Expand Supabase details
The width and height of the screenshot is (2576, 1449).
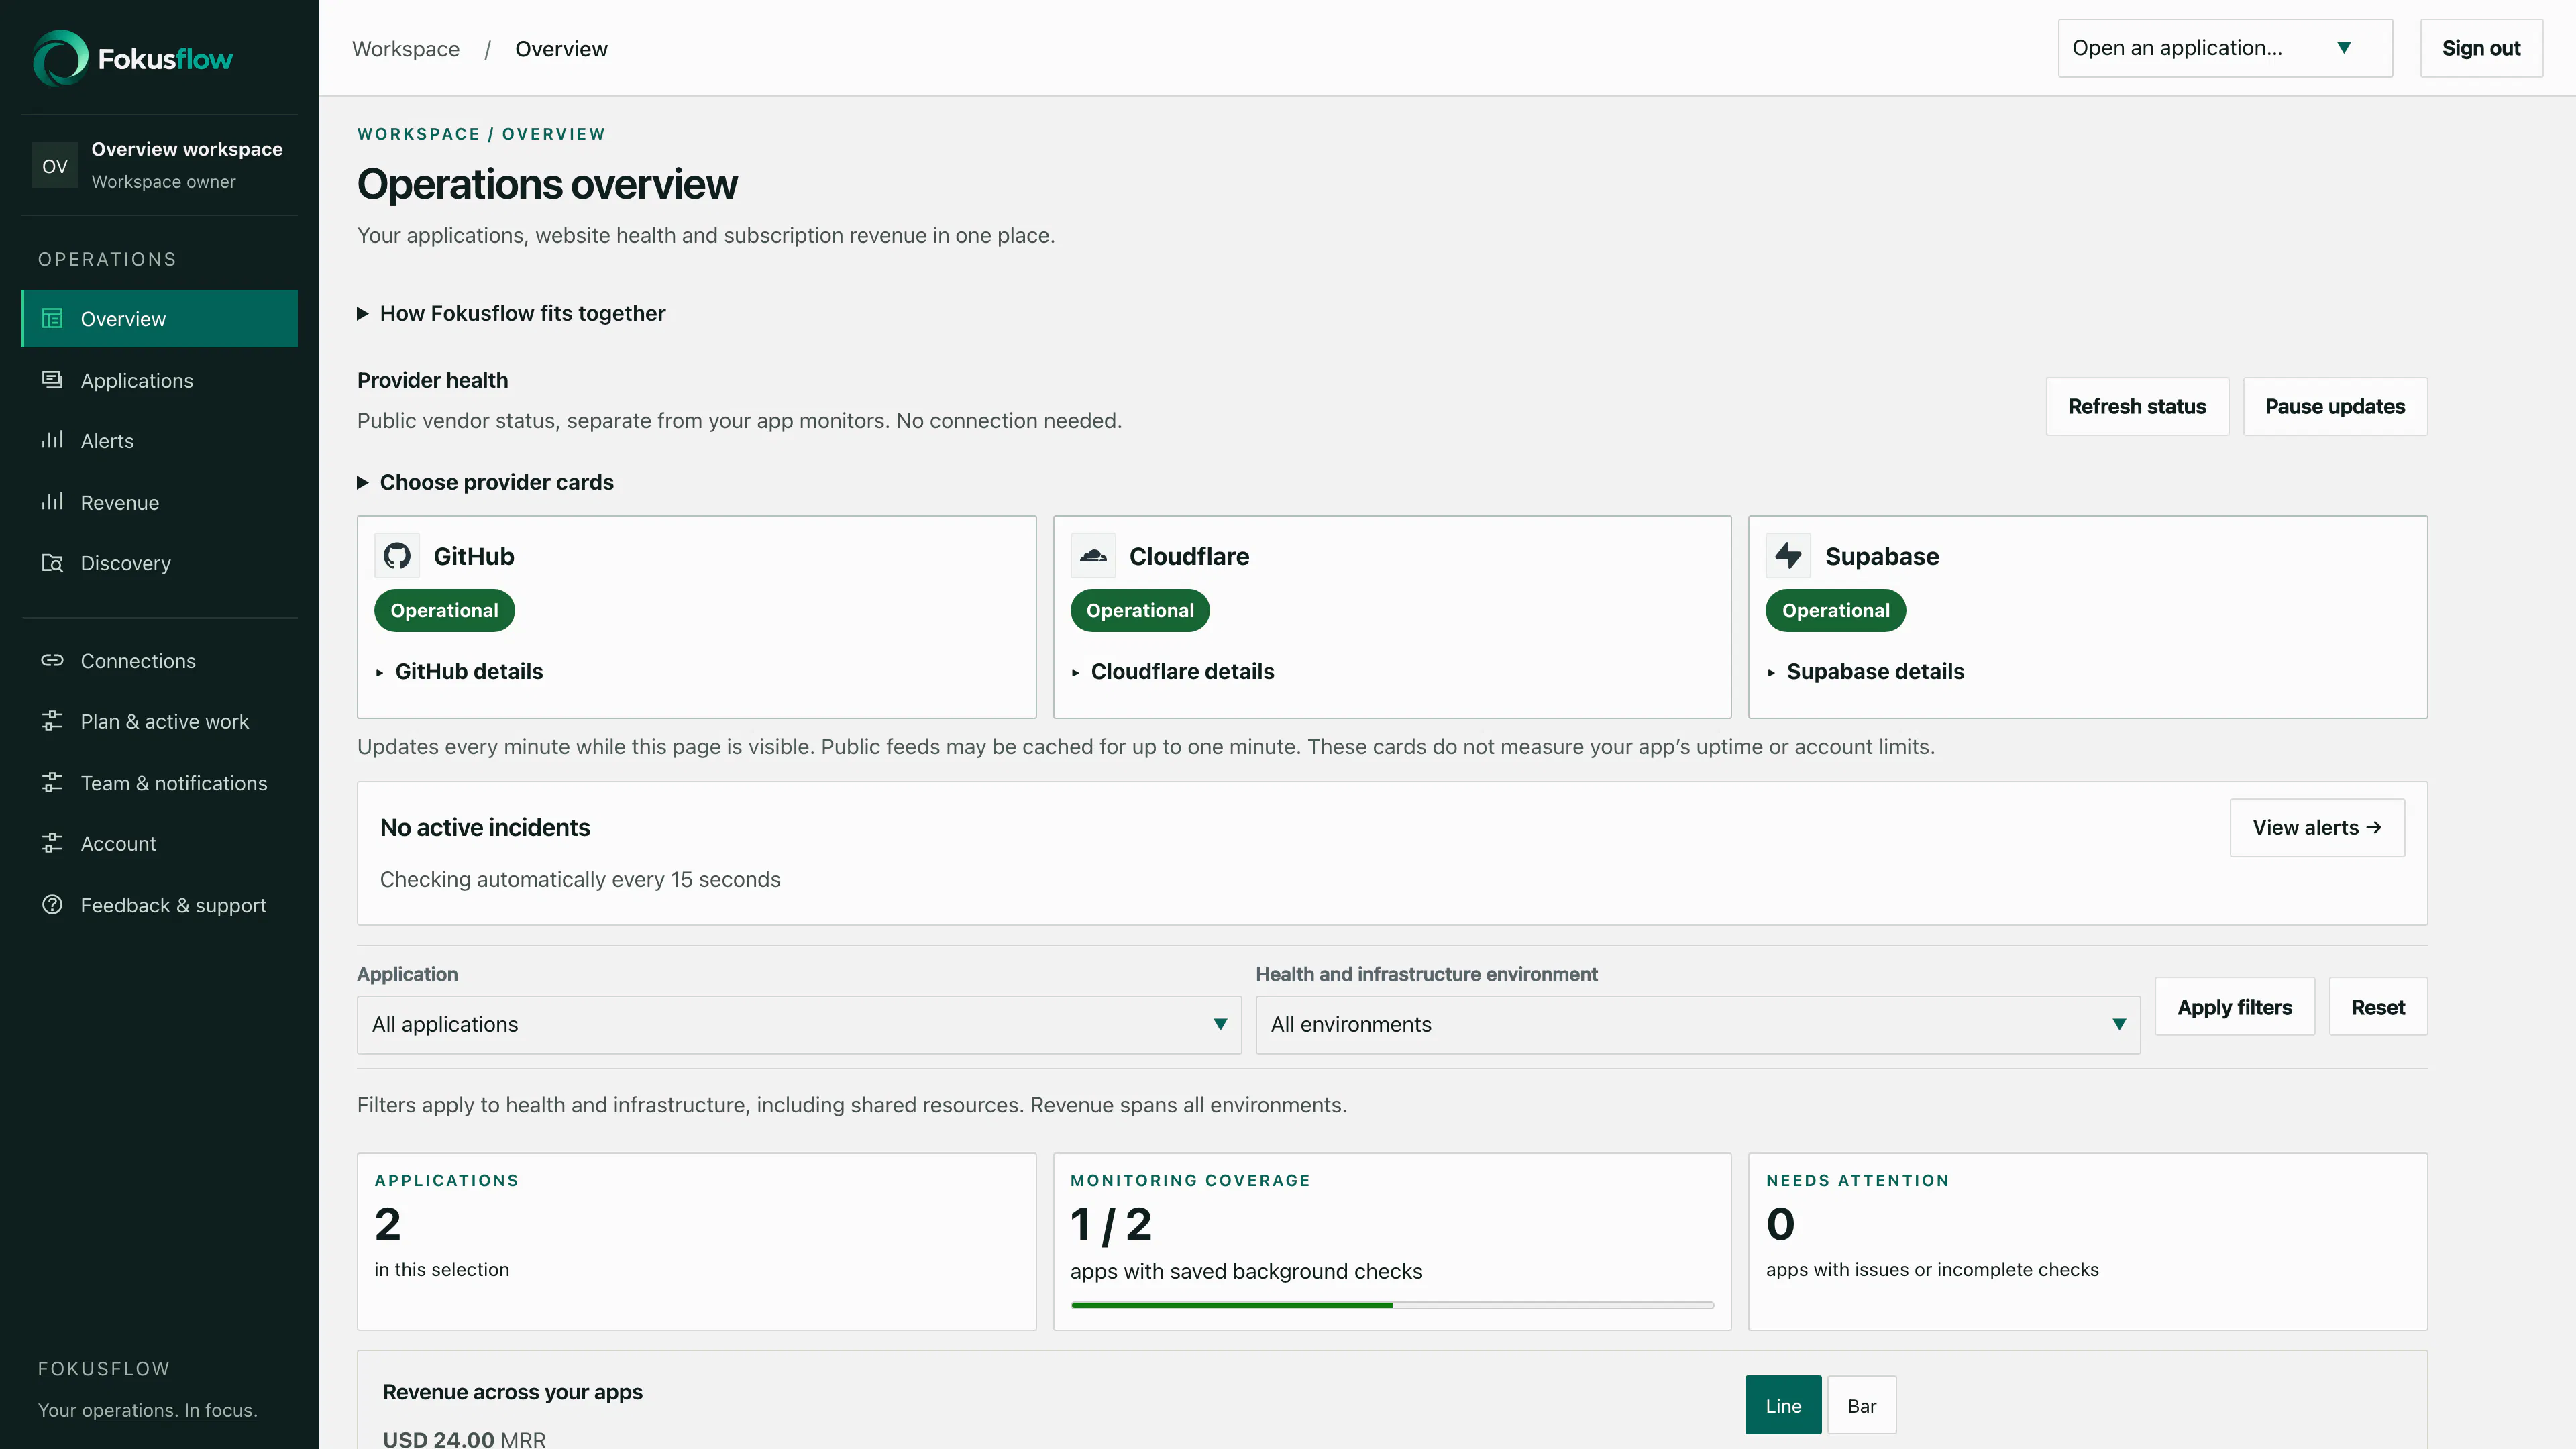tap(1865, 671)
